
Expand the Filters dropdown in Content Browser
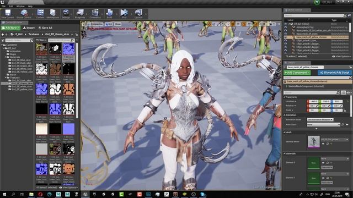pyautogui.click(x=41, y=40)
